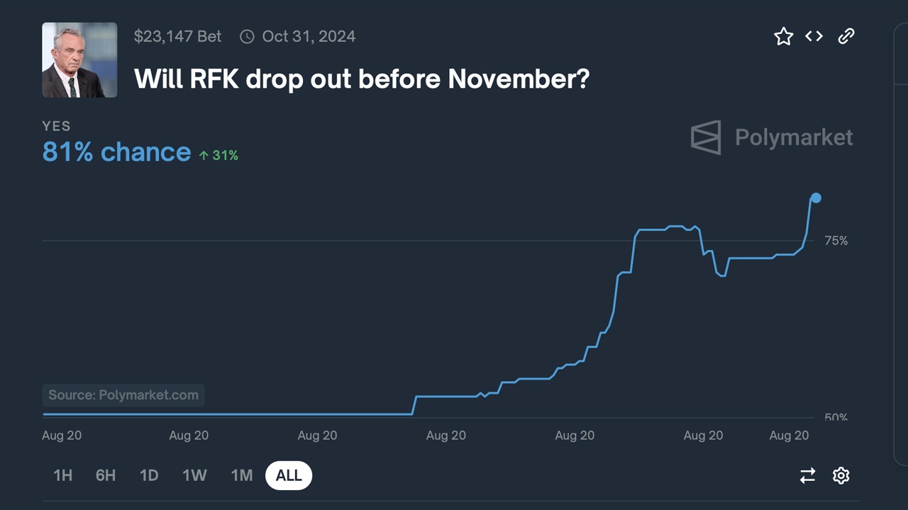Open the market title link
This screenshot has width=908, height=510.
click(361, 79)
